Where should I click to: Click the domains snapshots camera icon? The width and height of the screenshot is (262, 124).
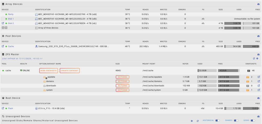point(248,81)
